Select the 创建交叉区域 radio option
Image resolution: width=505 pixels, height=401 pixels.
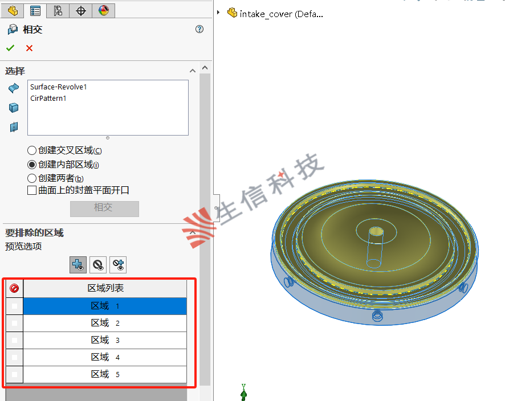pos(32,150)
